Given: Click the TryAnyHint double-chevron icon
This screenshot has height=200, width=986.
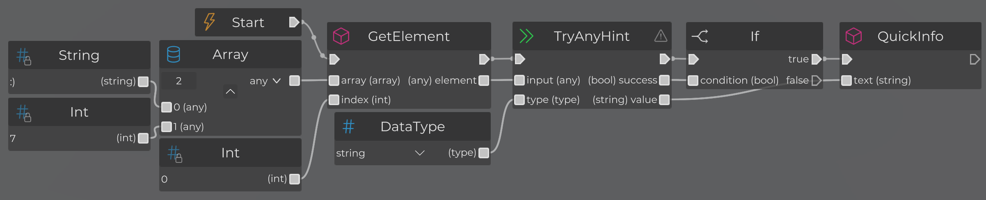Looking at the screenshot, I should [526, 36].
